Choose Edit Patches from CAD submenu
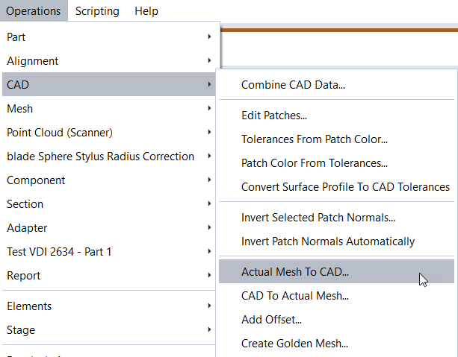458x357 pixels. tap(274, 116)
